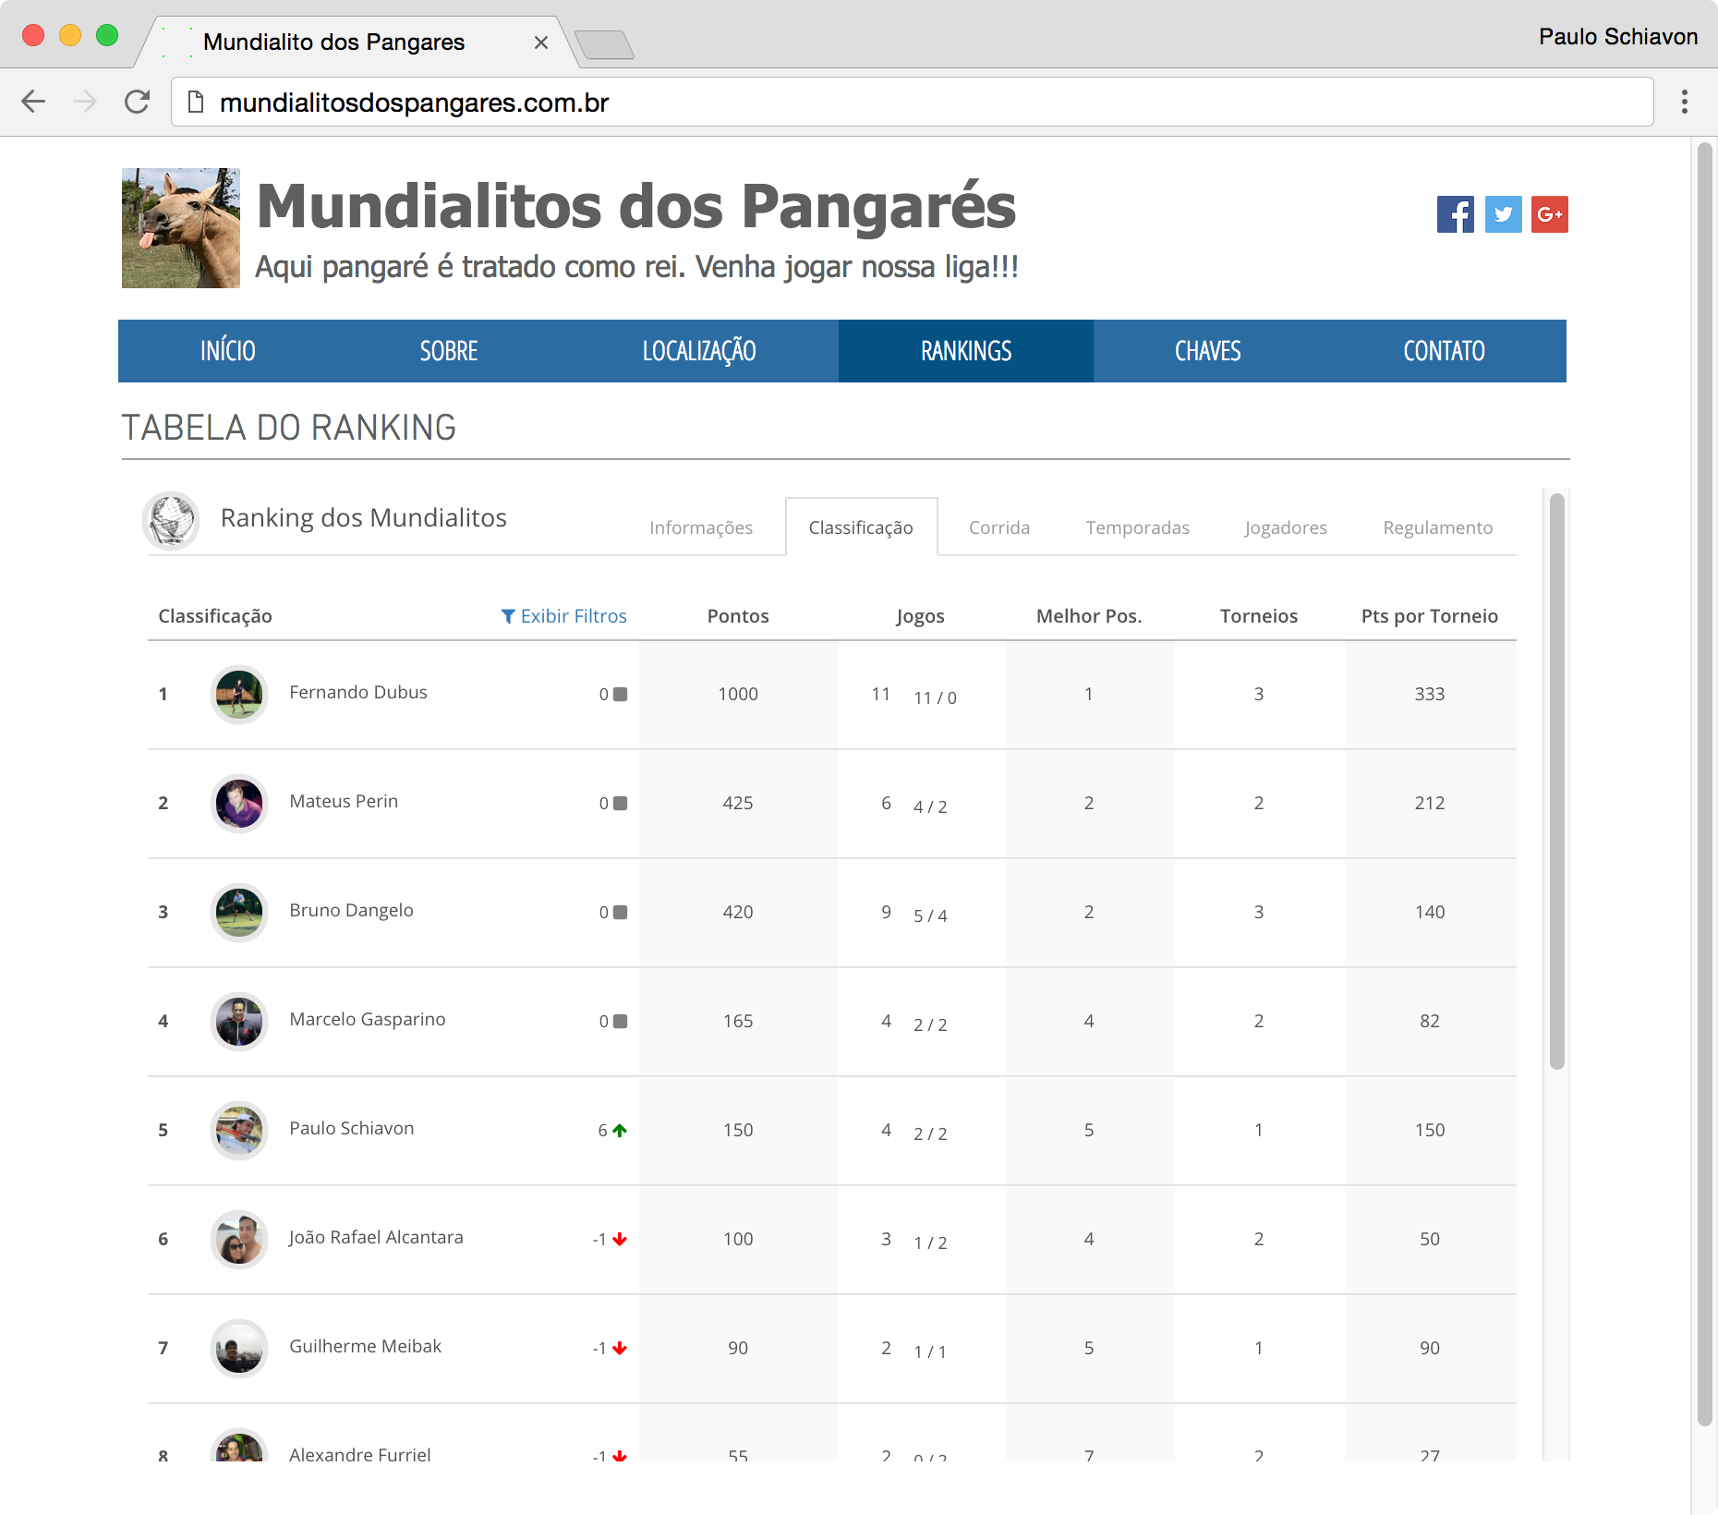Open the Facebook social icon
The image size is (1718, 1515).
1455,214
